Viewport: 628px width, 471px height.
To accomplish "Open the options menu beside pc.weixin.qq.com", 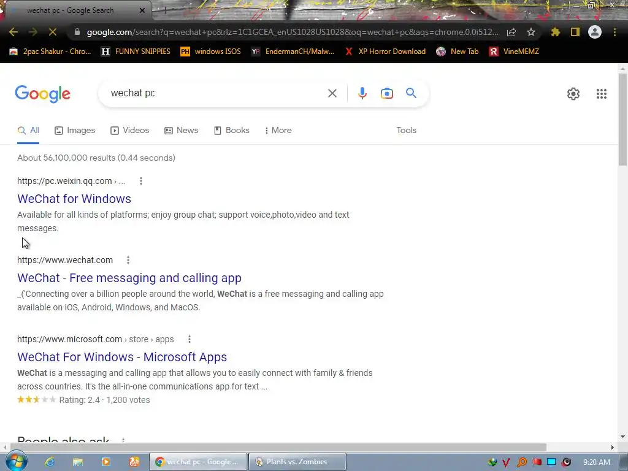I will point(140,181).
